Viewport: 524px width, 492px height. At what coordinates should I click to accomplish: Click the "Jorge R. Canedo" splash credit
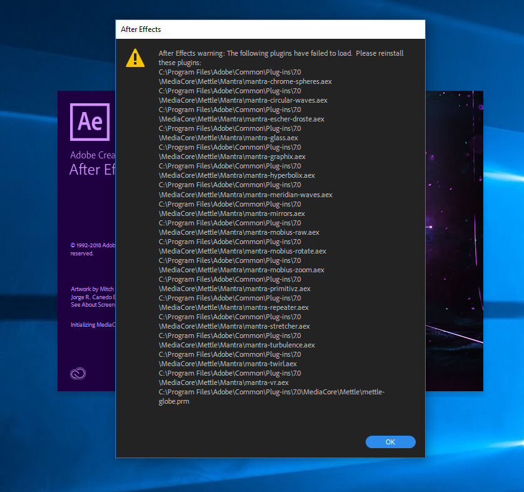coord(91,297)
